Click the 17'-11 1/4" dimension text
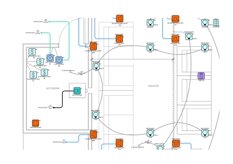Screen dimensions: 233x164 click(x=197, y=149)
